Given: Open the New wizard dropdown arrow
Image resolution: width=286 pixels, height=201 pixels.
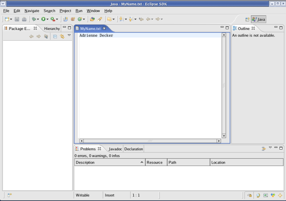Looking at the screenshot, I should [x=11, y=19].
